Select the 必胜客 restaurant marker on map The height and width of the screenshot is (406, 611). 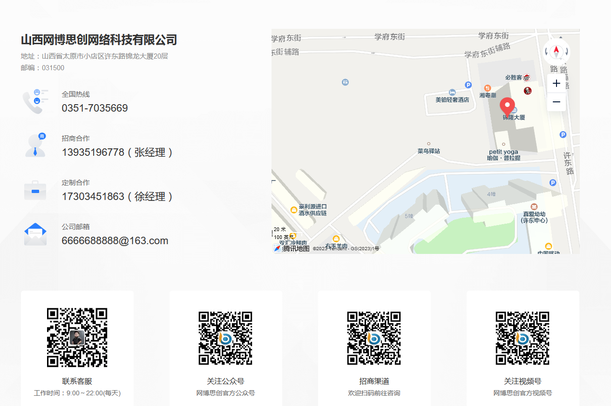[x=526, y=76]
